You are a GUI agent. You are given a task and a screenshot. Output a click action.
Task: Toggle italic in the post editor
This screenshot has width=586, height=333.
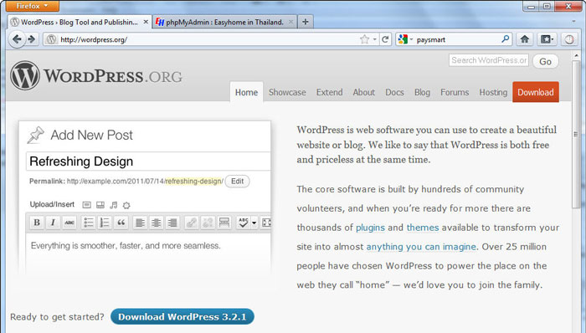(x=53, y=223)
